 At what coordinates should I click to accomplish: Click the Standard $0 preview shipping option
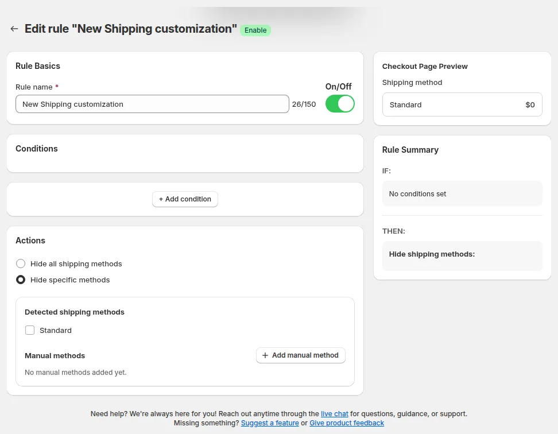pyautogui.click(x=462, y=104)
